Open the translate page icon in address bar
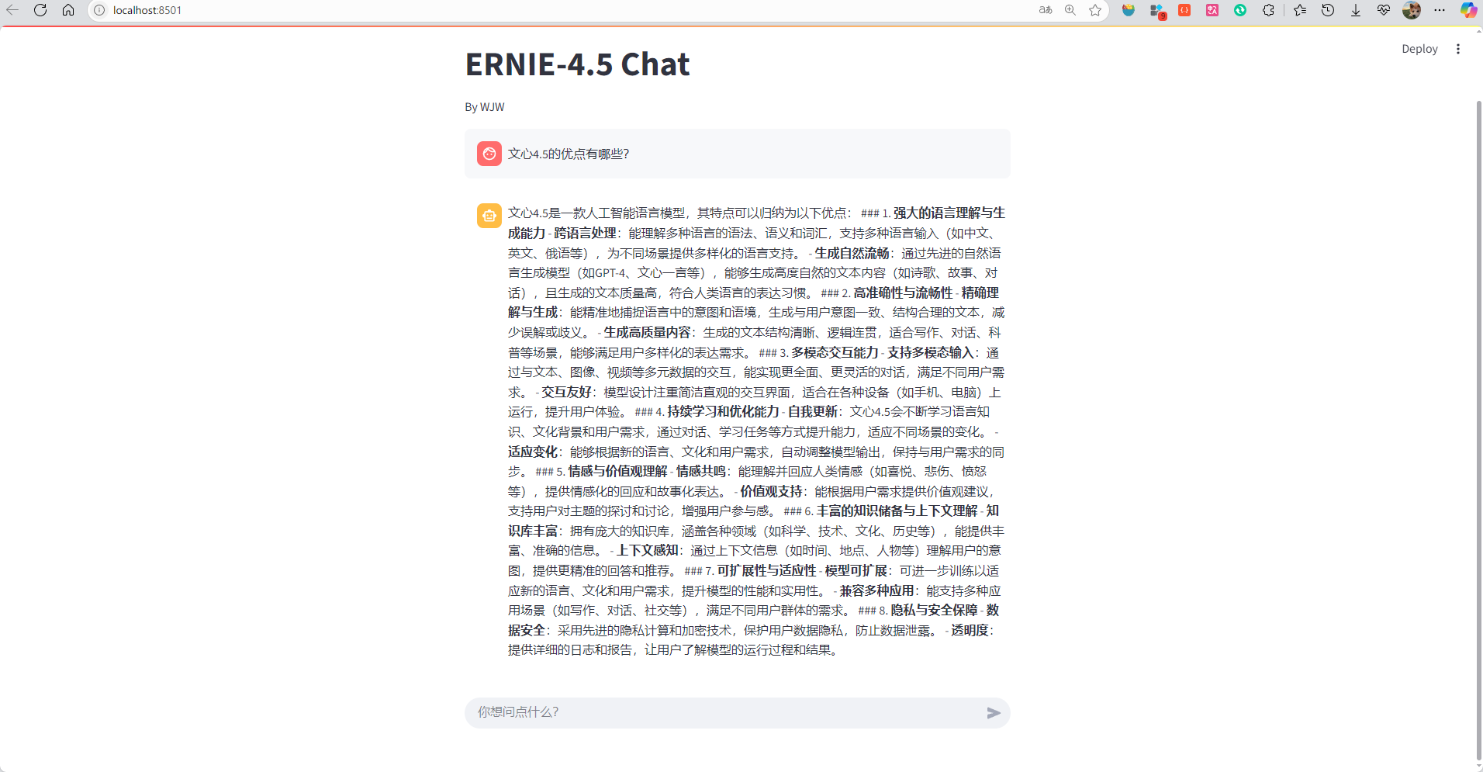Viewport: 1483px width, 772px height. point(1046,10)
